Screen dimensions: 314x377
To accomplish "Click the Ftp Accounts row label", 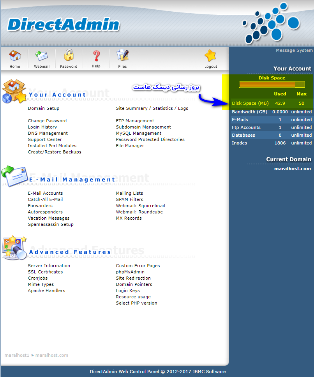I will click(x=246, y=127).
